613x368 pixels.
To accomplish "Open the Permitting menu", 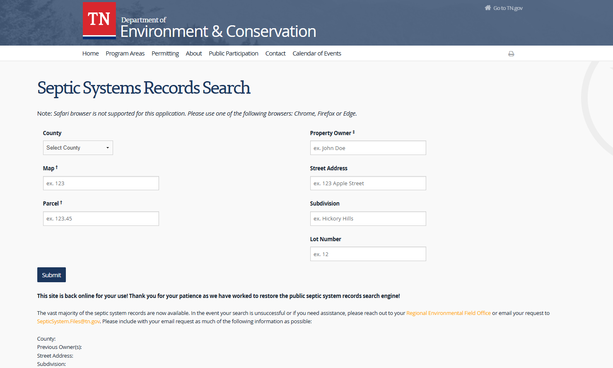I will click(165, 53).
